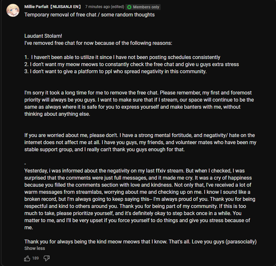Click the closing line 'Love you guys (parasocially)'
This screenshot has height=266, width=276.
pyautogui.click(x=224, y=241)
